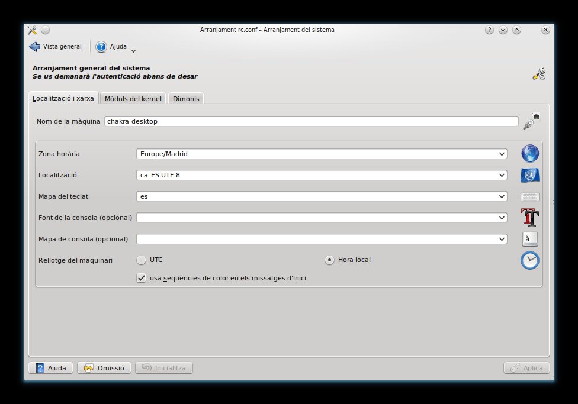
Task: Select the Hora local radio button
Action: 329,260
